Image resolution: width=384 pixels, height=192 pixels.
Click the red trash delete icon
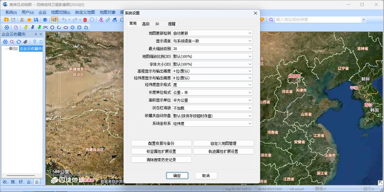[85, 20]
